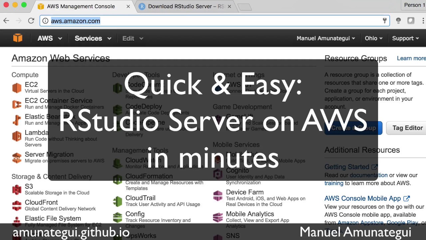Open the CloudFormation link
The image size is (426, 240).
[x=149, y=176]
